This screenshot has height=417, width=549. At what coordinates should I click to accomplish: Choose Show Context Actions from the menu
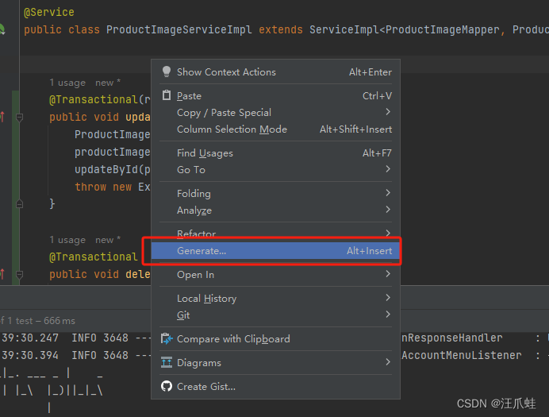275,71
